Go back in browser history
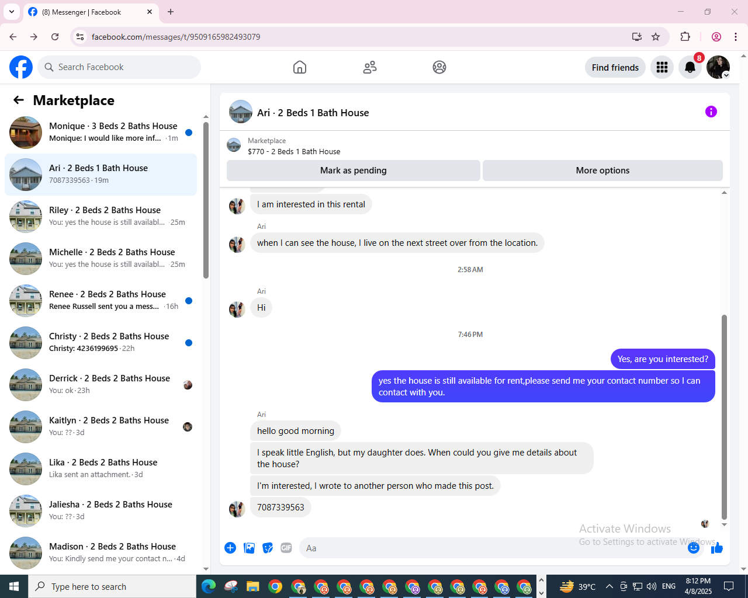The width and height of the screenshot is (748, 598). tap(13, 37)
